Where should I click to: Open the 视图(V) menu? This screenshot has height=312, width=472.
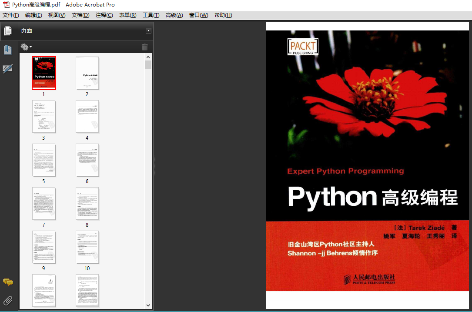coord(57,15)
